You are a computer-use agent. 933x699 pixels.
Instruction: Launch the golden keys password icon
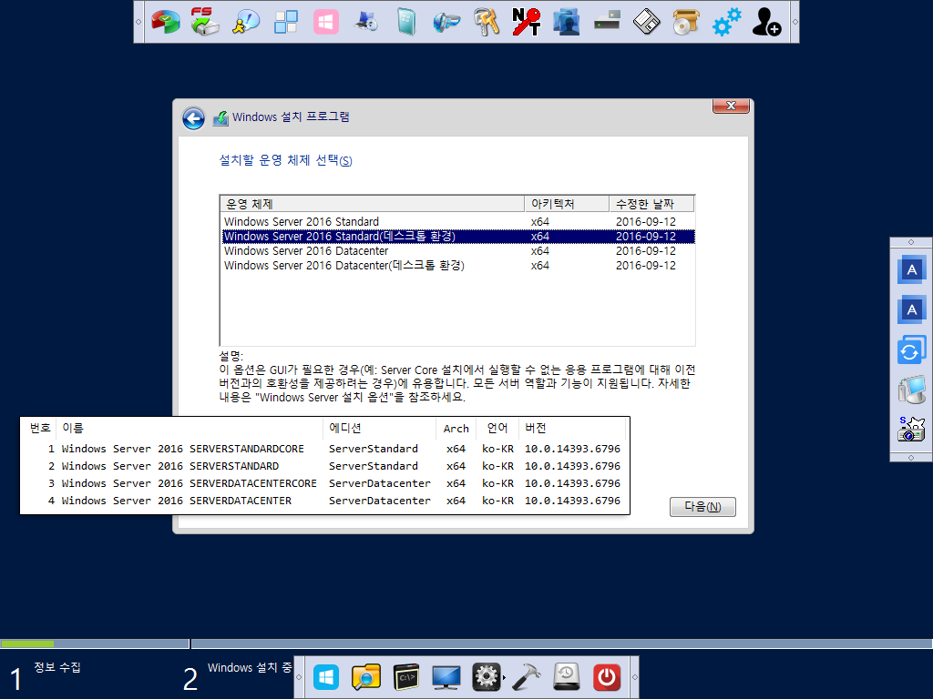pyautogui.click(x=487, y=22)
